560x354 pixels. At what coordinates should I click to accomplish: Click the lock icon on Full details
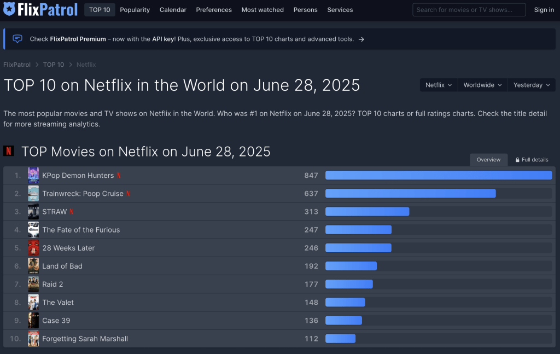pyautogui.click(x=517, y=160)
